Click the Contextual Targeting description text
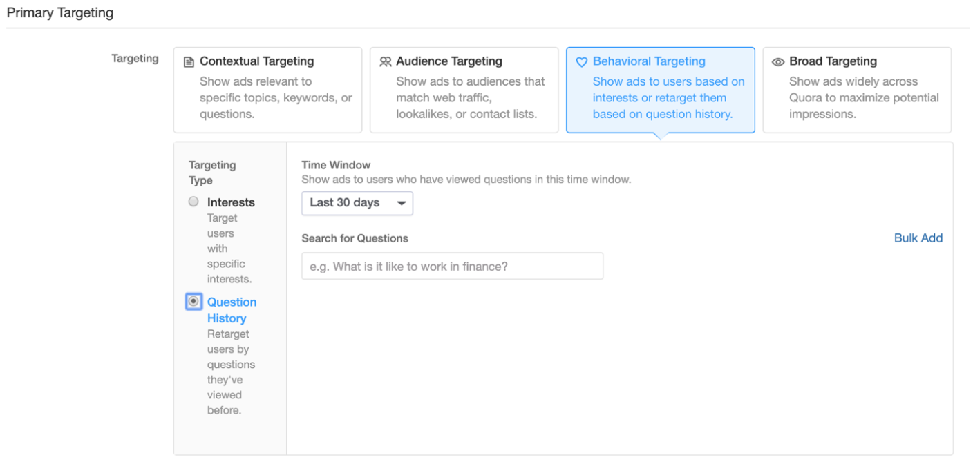 [x=276, y=97]
